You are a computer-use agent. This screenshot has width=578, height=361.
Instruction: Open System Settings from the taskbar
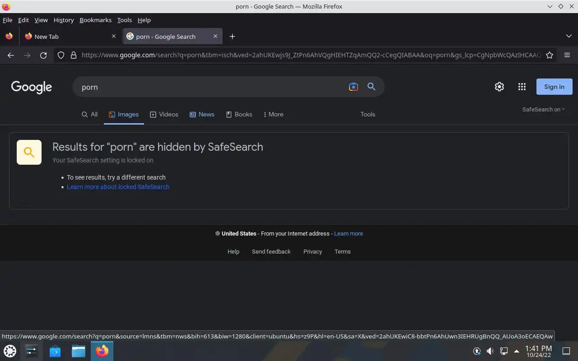[x=32, y=351]
